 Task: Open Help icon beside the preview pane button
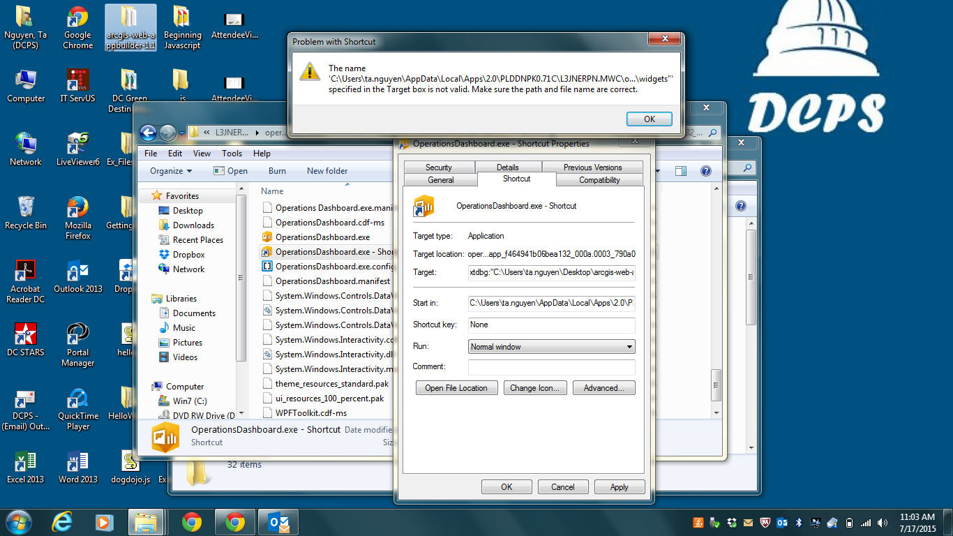point(705,171)
